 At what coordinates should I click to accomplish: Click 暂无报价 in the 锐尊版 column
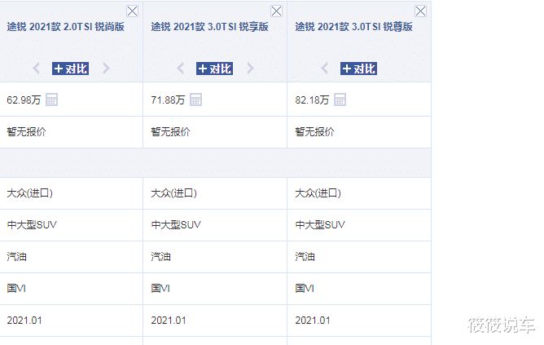(314, 131)
